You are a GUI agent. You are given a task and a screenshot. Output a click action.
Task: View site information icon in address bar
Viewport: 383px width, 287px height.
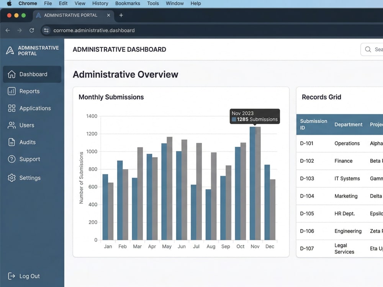point(46,30)
